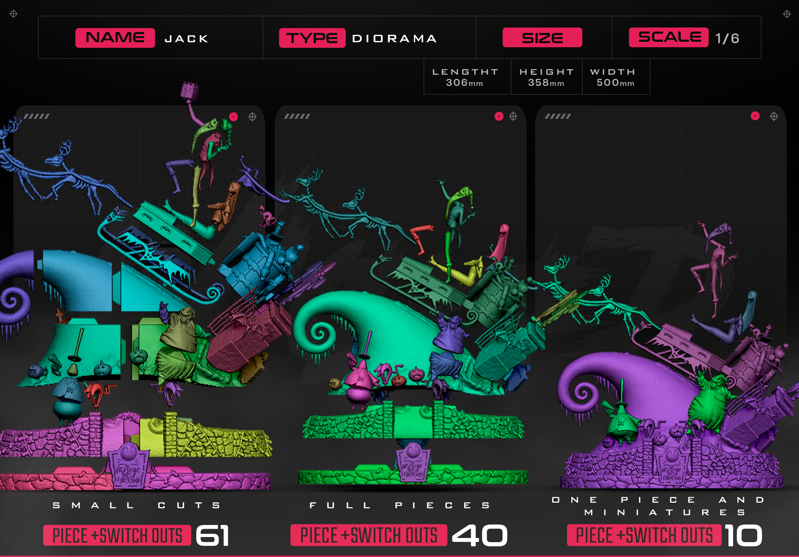The image size is (799, 557).
Task: Click Piece + Switch Outs badge under Full Pieces
Action: pos(369,535)
